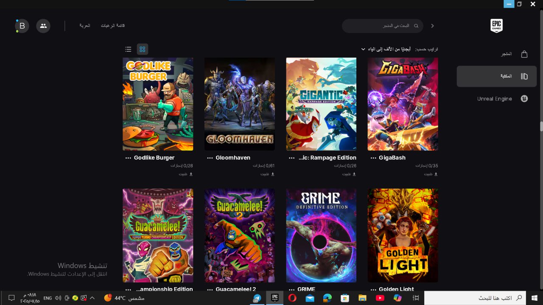Open Microsoft Store from the taskbar
This screenshot has height=305, width=543.
pyautogui.click(x=345, y=298)
